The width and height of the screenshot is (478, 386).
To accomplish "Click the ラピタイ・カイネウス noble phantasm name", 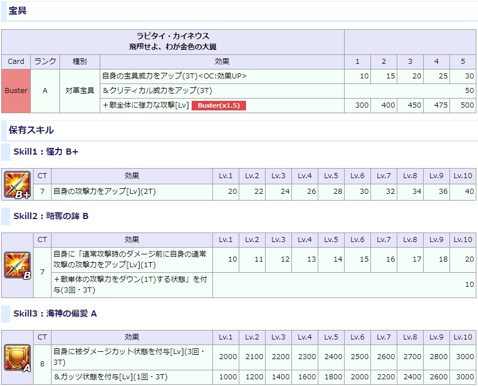I will [x=173, y=36].
